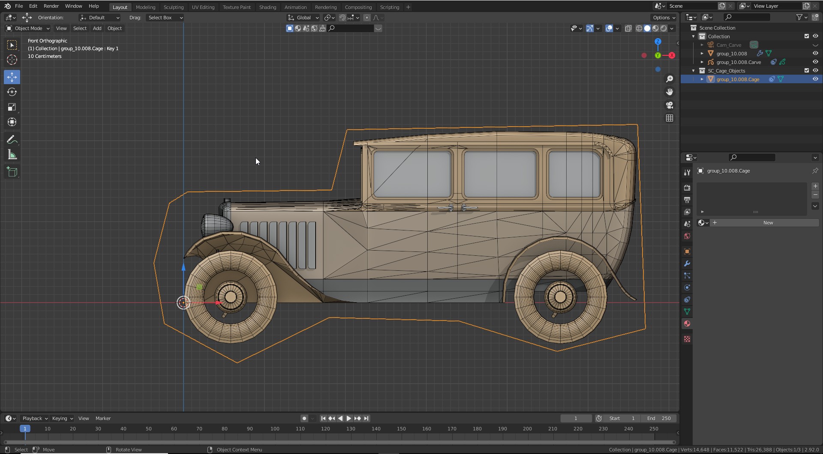Open the View Layer properties tab
This screenshot has height=454, width=823.
687,212
